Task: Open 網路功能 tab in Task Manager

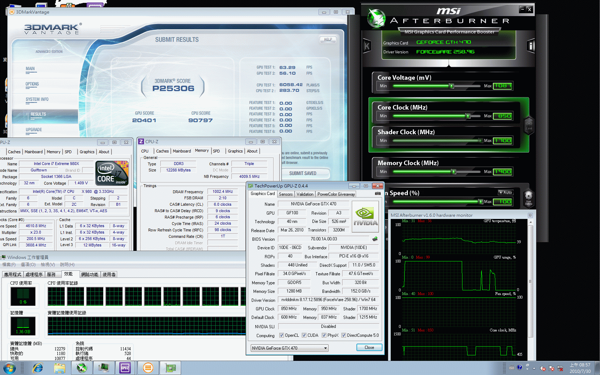Action: pyautogui.click(x=90, y=275)
